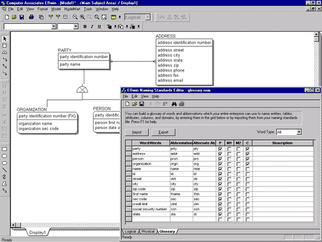Open a file with ERwin's Open folder icon
The height and width of the screenshot is (242, 322).
(x=14, y=17)
